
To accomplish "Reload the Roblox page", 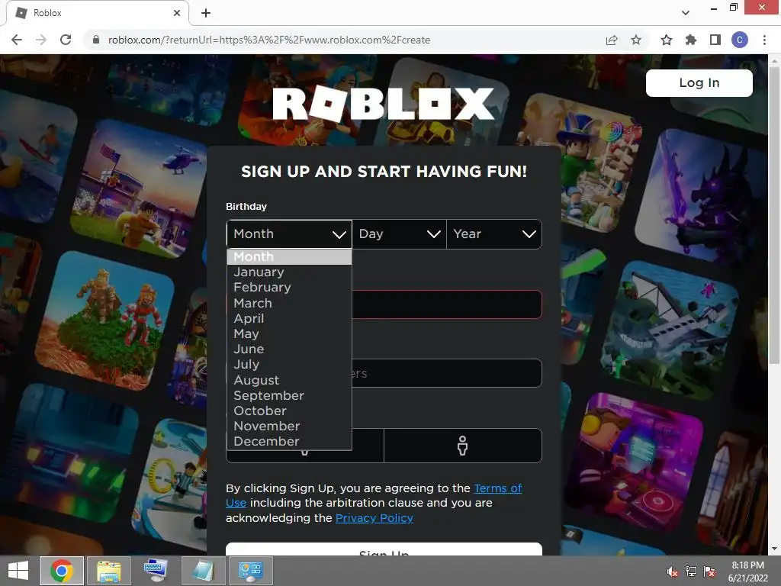I will tap(66, 40).
